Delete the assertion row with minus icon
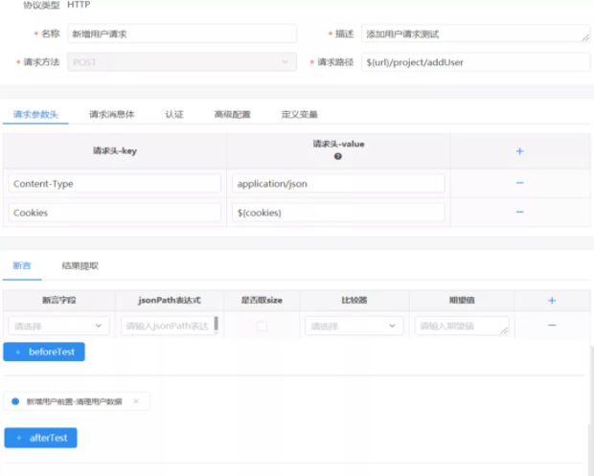Screen dimensions: 594x476 [x=552, y=326]
